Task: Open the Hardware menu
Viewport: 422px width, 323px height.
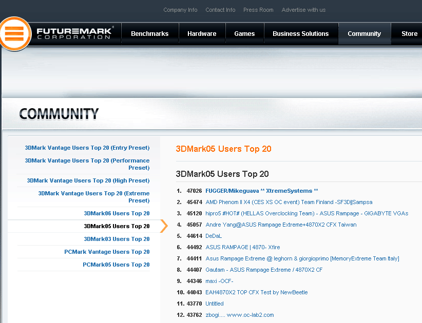Action: point(202,34)
